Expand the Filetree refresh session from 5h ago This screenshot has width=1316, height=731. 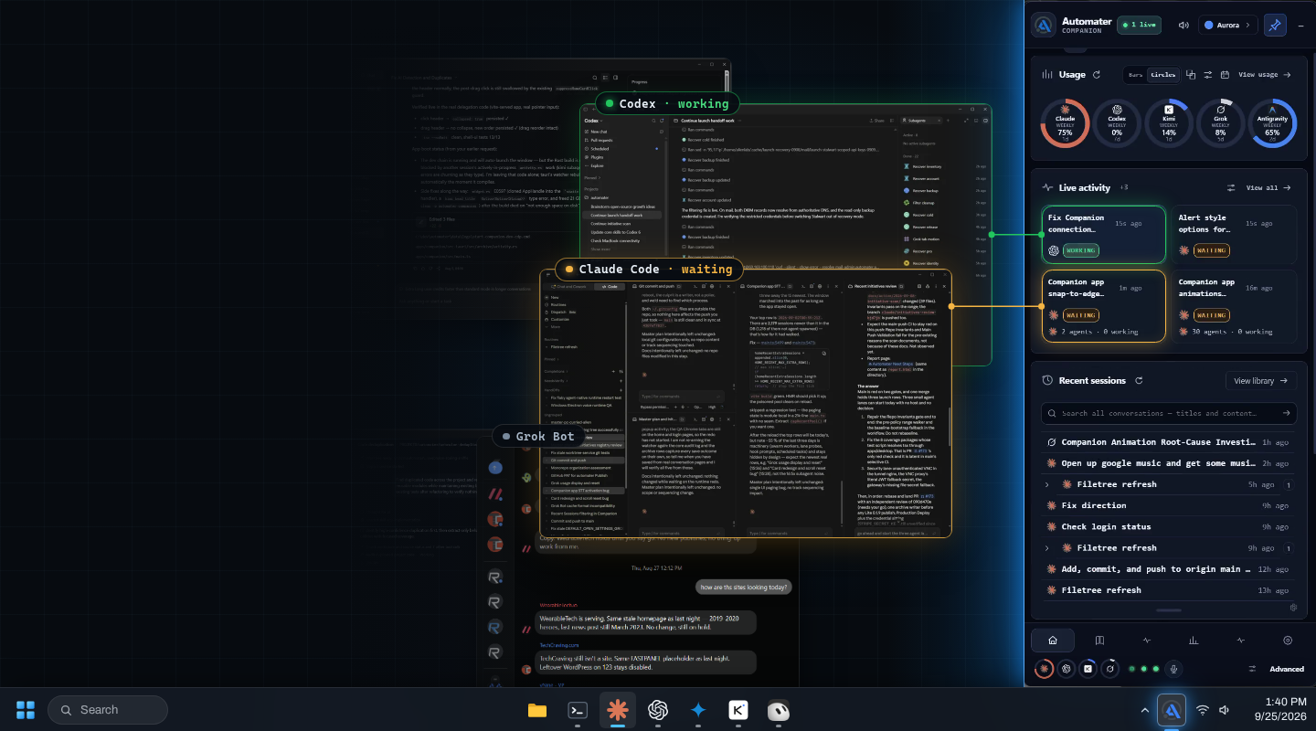click(1046, 484)
